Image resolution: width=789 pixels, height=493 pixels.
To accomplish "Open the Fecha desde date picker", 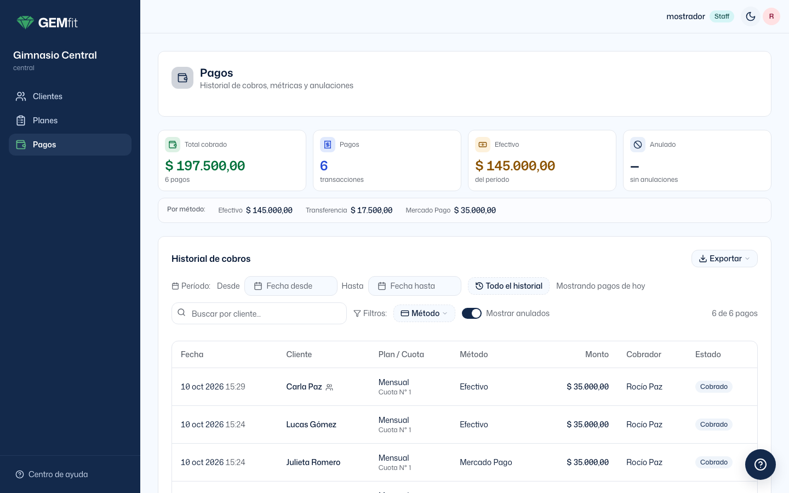I will click(x=291, y=286).
